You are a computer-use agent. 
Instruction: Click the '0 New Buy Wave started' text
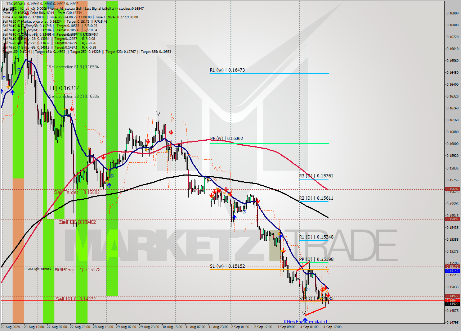click(305, 322)
